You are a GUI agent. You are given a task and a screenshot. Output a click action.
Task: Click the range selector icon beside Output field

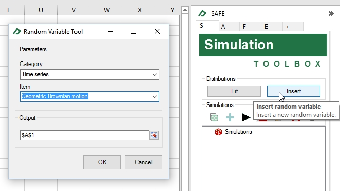[x=154, y=135]
